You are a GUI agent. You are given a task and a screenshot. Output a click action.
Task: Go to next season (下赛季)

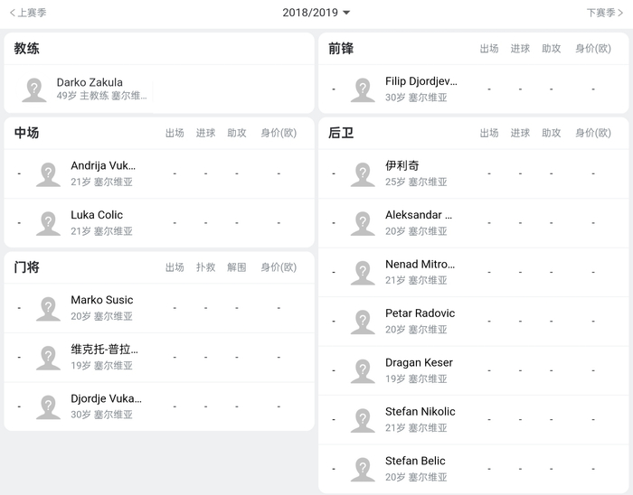point(604,13)
